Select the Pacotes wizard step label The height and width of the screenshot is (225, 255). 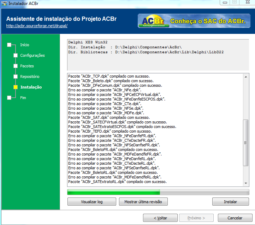pyautogui.click(x=27, y=66)
